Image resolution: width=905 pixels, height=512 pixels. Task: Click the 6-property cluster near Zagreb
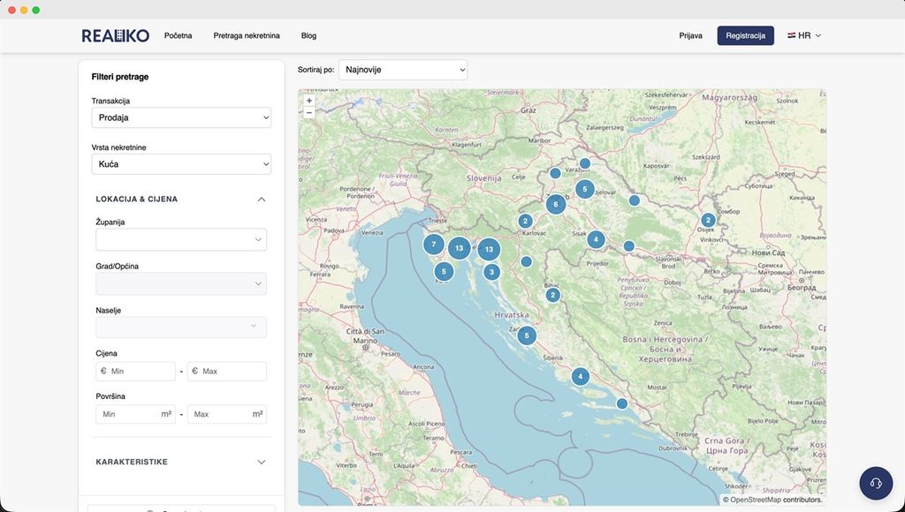pyautogui.click(x=555, y=203)
